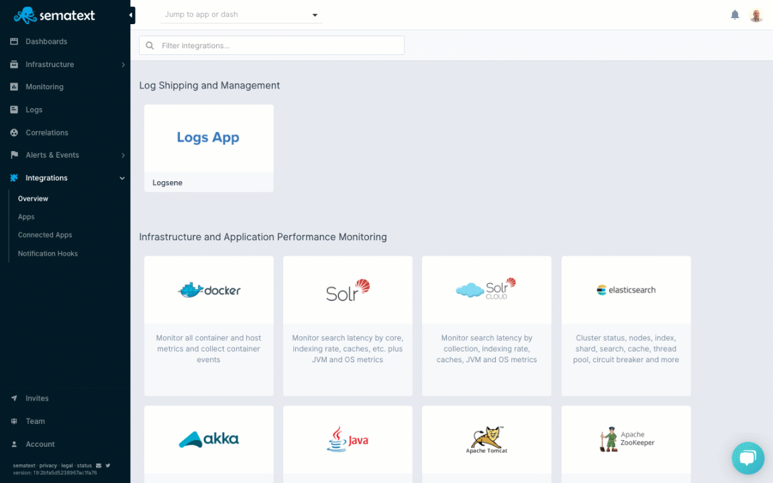The height and width of the screenshot is (483, 773).
Task: Open Invites with the paper-plane icon
Action: (x=14, y=398)
